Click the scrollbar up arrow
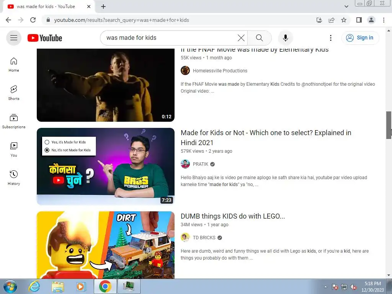 (x=389, y=31)
